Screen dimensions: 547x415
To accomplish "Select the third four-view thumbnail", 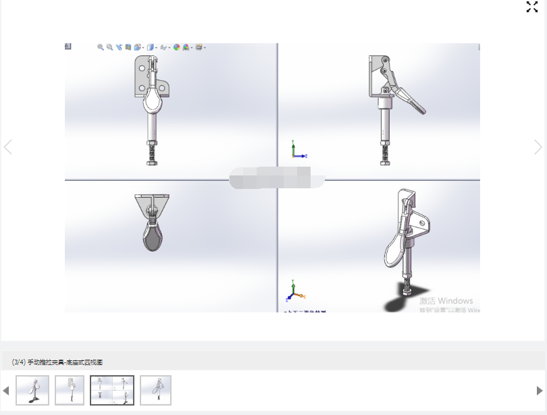I will 112,390.
